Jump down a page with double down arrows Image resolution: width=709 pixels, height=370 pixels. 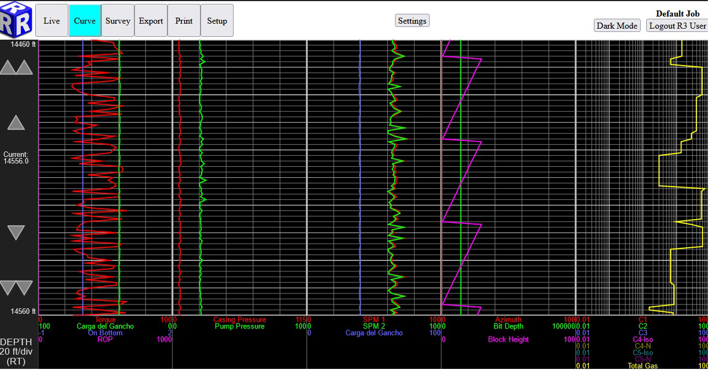click(17, 288)
